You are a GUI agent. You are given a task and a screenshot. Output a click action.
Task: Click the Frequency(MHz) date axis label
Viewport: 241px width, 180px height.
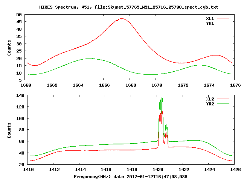click(131, 177)
